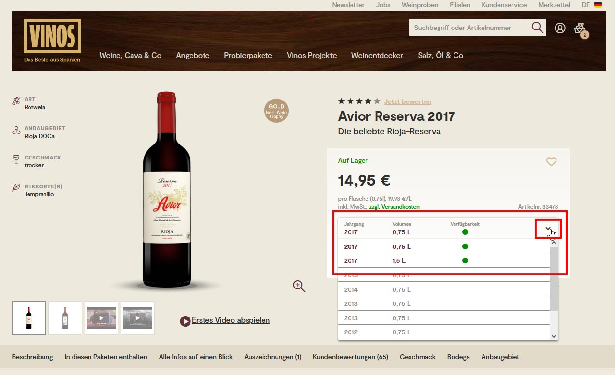This screenshot has height=375, width=615.
Task: Click the German flag language selector
Action: tap(598, 5)
